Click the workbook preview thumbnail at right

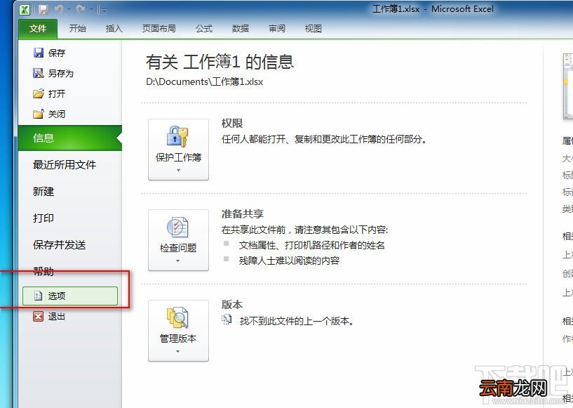[567, 86]
